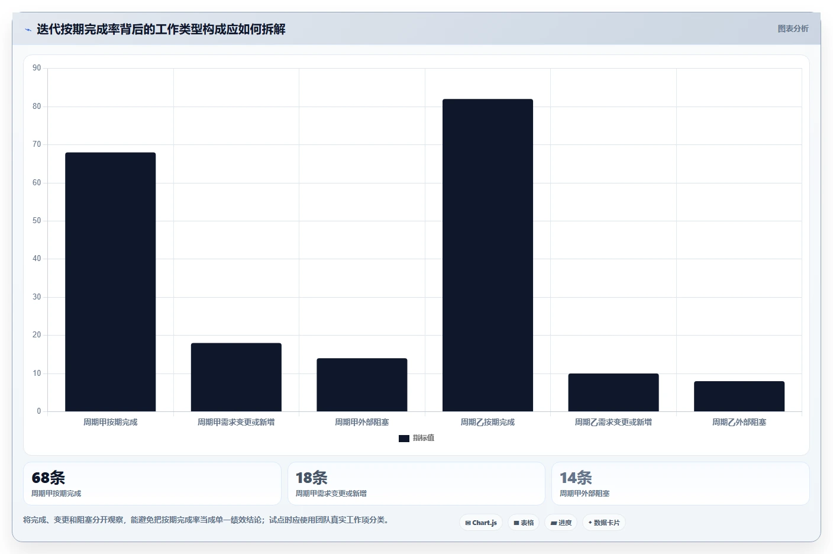Click the chart title 迭代按期完成率背后的工作类型构成应如何拆解

click(161, 29)
